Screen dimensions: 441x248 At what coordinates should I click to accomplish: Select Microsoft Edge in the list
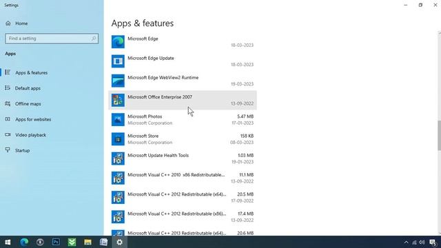click(182, 42)
